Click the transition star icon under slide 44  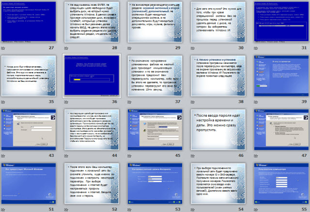(66, 156)
